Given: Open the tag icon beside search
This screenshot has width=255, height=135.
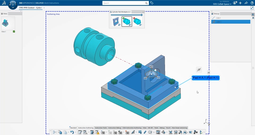Looking at the screenshot, I should point(152,3).
